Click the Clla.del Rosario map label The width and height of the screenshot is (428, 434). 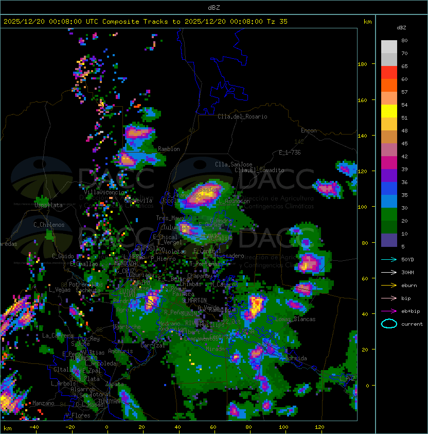[242, 116]
